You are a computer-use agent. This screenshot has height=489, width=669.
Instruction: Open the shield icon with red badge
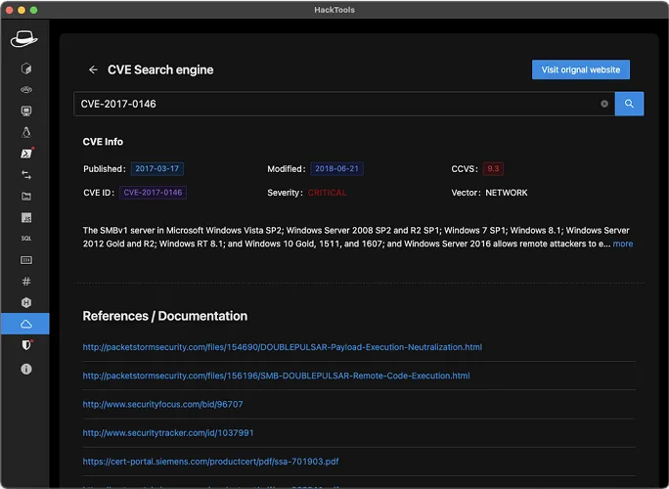point(26,346)
